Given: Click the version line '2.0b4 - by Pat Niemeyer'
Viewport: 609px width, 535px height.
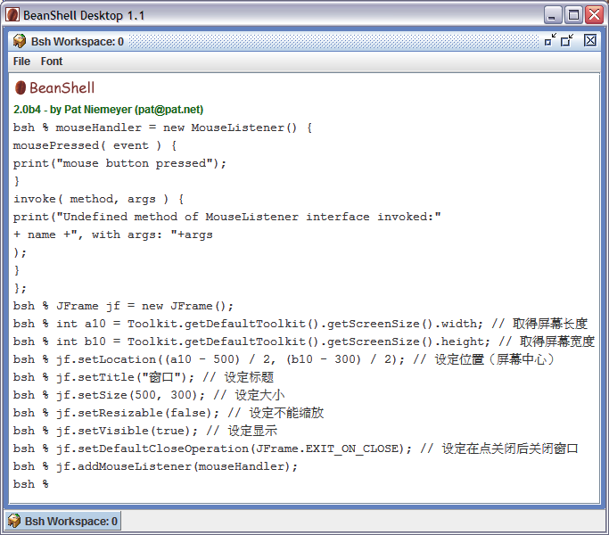Looking at the screenshot, I should tap(109, 110).
